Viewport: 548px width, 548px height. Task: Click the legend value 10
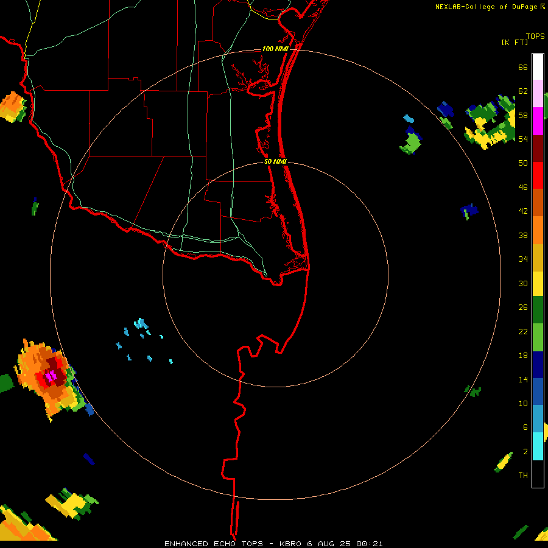click(523, 403)
